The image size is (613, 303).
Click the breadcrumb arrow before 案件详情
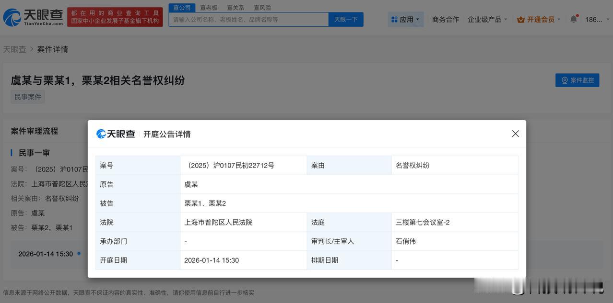click(x=32, y=49)
